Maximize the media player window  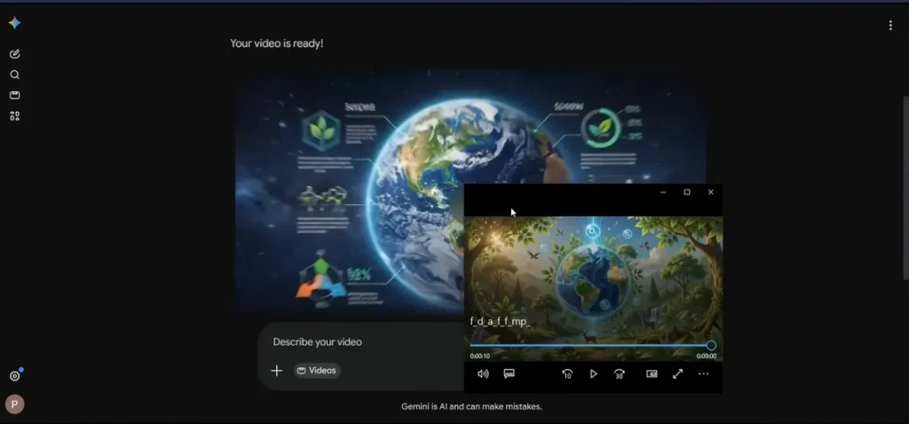click(687, 192)
